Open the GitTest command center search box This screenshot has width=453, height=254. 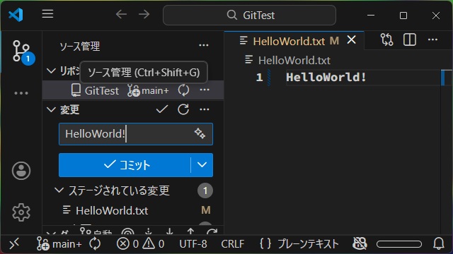point(249,15)
